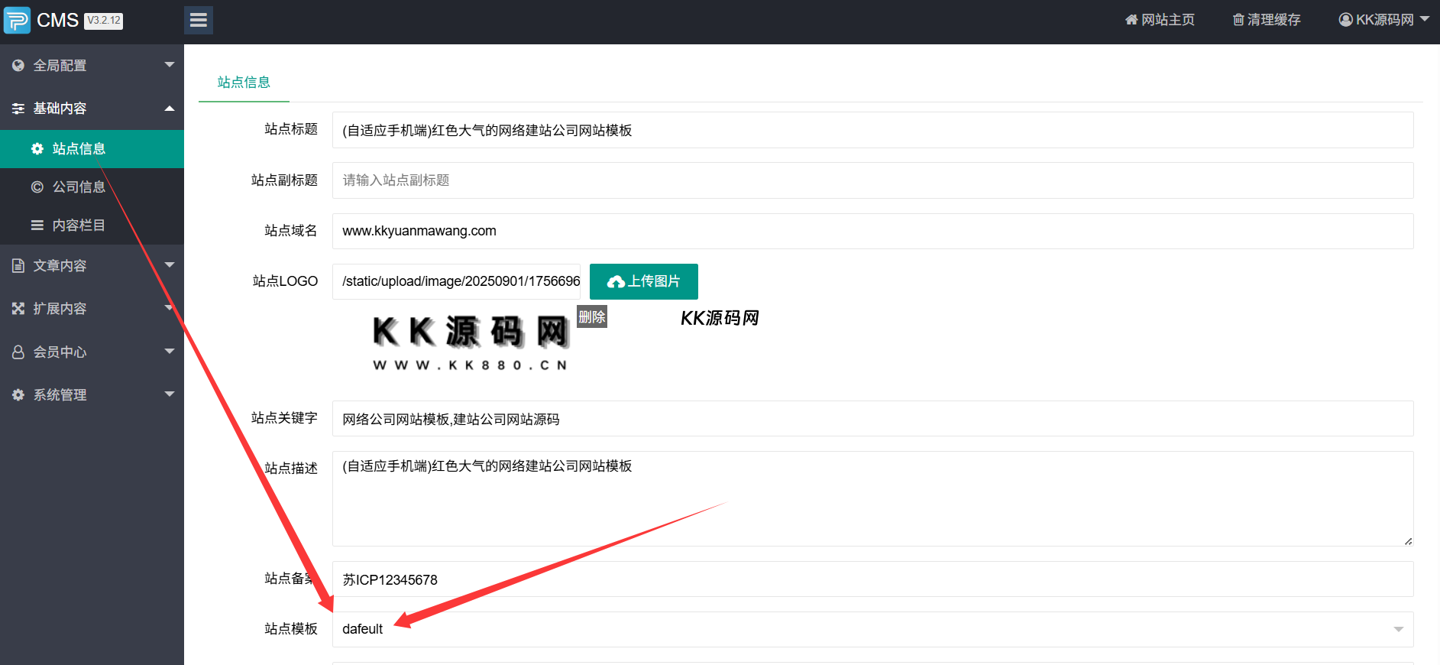Click the 上传图片 upload button
The width and height of the screenshot is (1440, 665).
644,281
